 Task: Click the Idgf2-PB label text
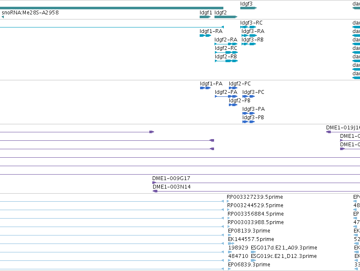(239, 101)
